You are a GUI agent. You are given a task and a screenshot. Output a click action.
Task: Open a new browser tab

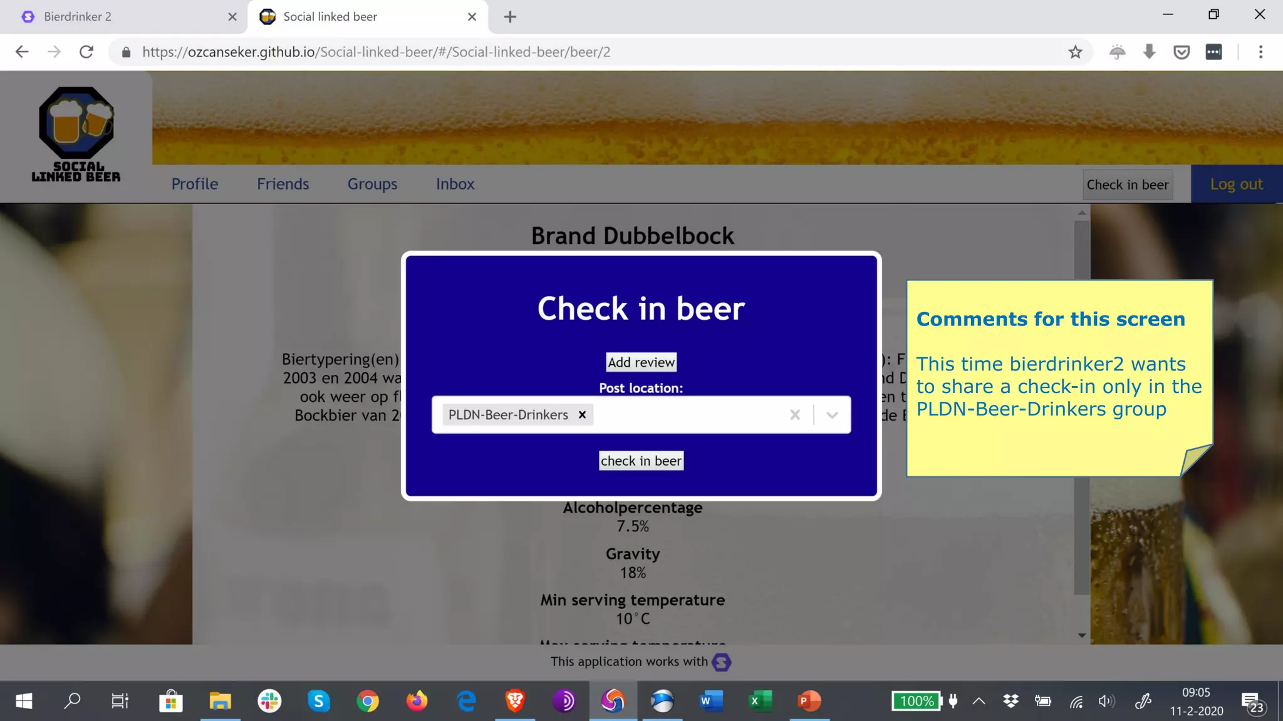[510, 17]
